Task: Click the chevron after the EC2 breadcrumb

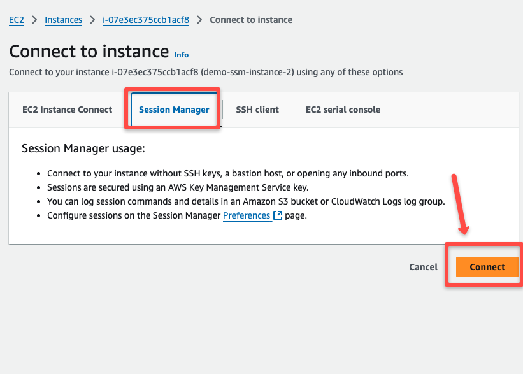Action: [31, 20]
